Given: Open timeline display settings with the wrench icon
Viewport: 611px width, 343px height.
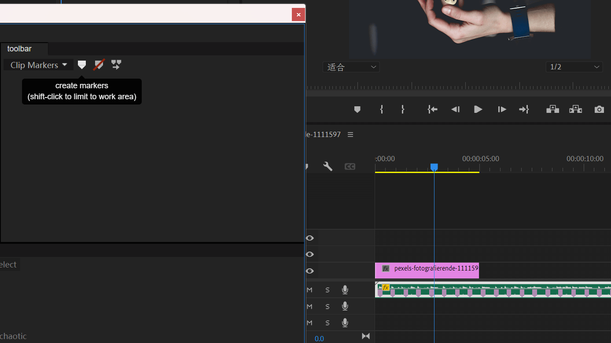Looking at the screenshot, I should tap(328, 166).
